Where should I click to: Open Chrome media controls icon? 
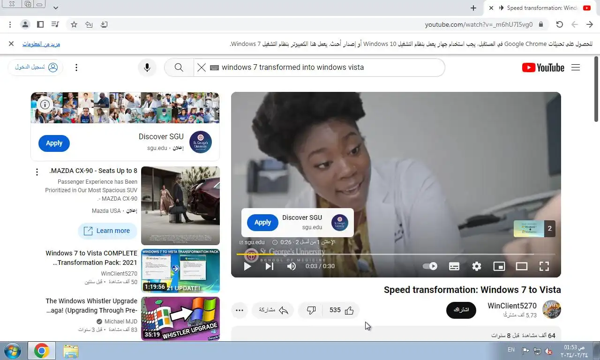click(55, 24)
